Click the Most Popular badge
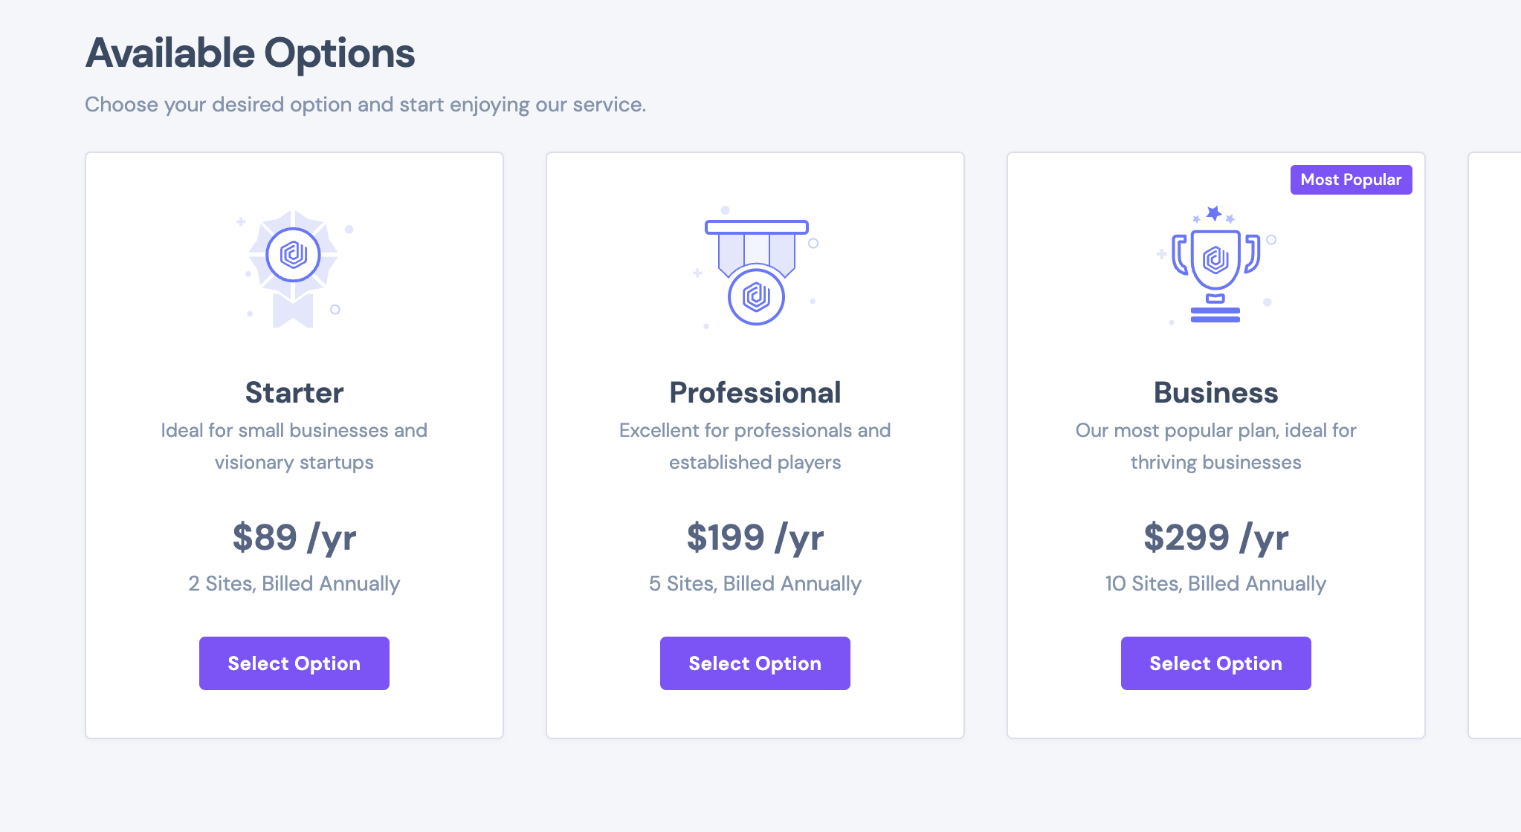The width and height of the screenshot is (1521, 832). click(x=1351, y=179)
